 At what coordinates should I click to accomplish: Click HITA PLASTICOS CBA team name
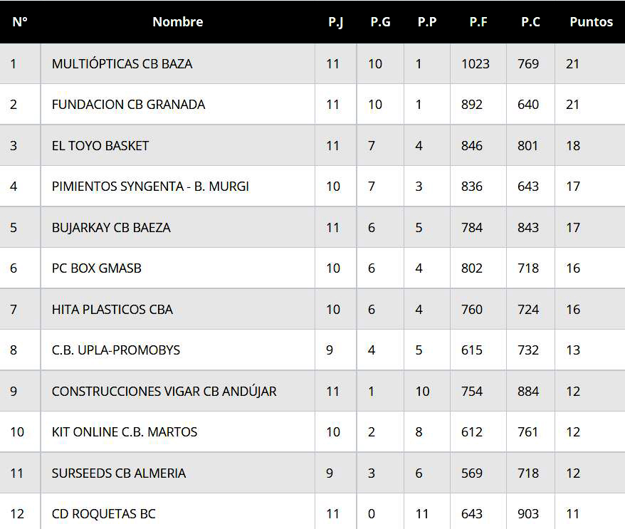112,310
